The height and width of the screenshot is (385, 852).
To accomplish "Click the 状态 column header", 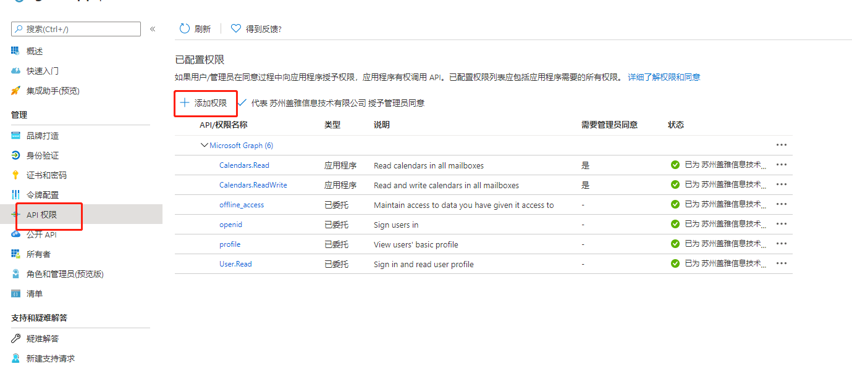I will pyautogui.click(x=676, y=125).
